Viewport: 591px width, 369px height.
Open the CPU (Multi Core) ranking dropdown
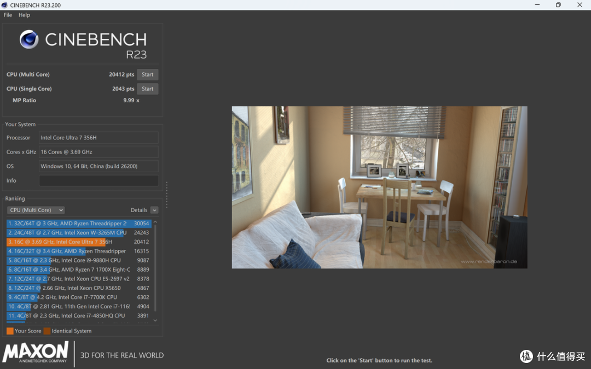(36, 210)
